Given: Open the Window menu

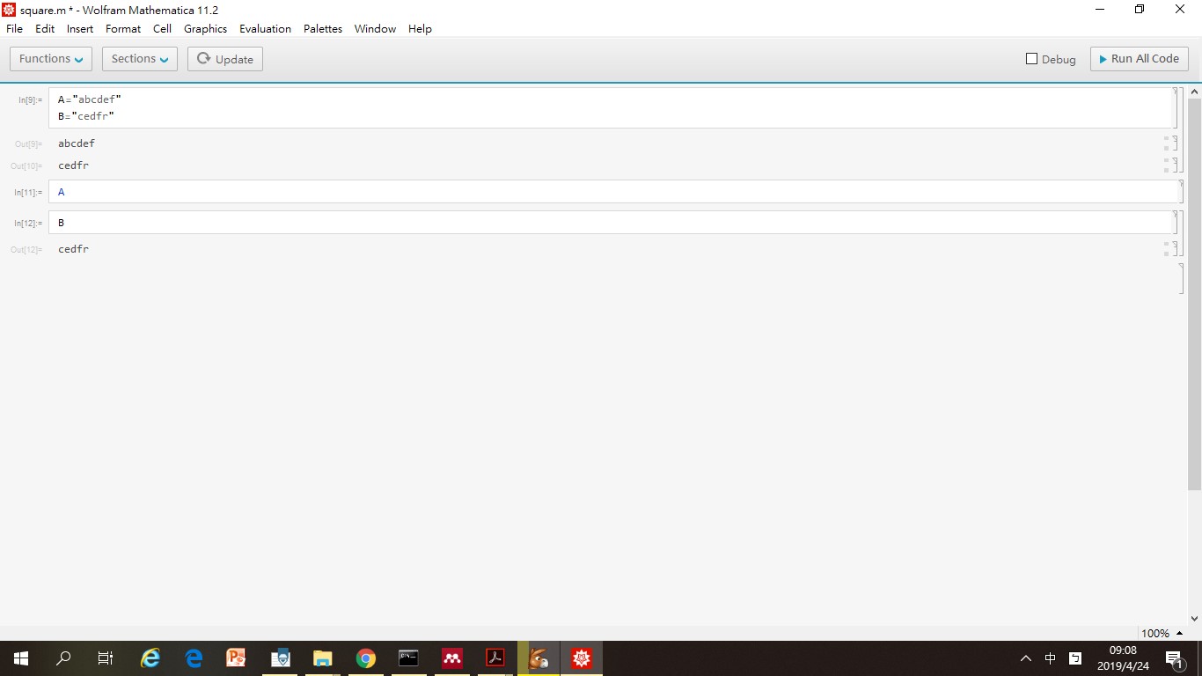Looking at the screenshot, I should [375, 28].
